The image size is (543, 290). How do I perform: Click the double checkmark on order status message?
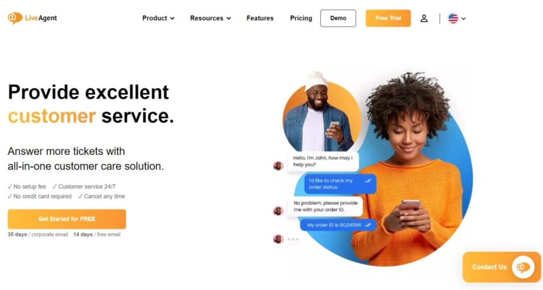368,181
